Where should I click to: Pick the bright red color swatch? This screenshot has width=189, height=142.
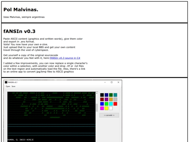(x=115, y=104)
